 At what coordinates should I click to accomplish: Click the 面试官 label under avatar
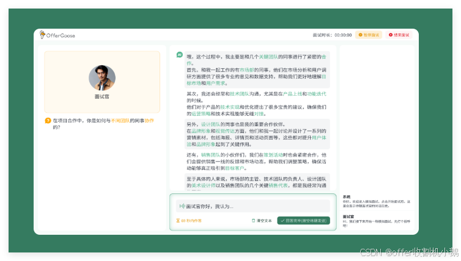pos(102,96)
